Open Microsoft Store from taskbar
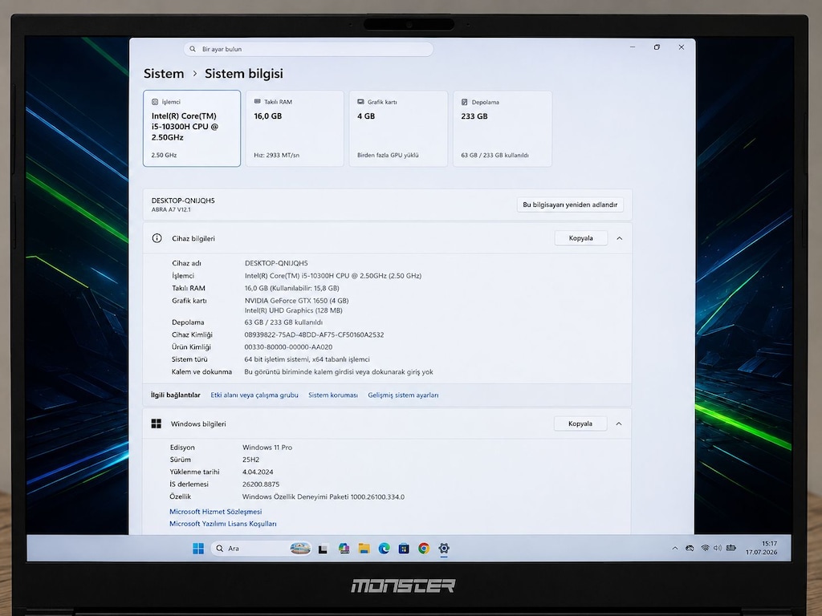The width and height of the screenshot is (822, 616). point(404,549)
